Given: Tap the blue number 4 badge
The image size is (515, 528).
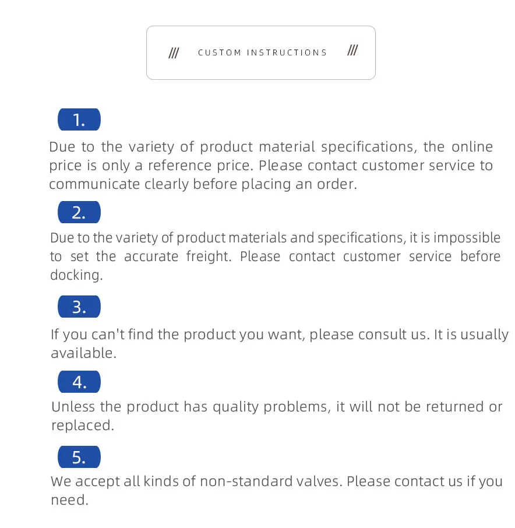Looking at the screenshot, I should pyautogui.click(x=79, y=382).
